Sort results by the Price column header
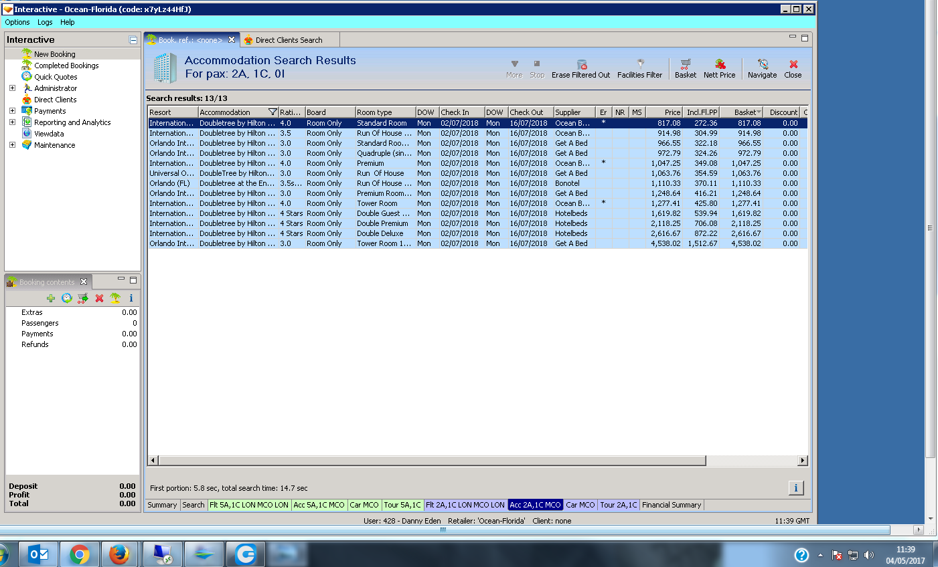 click(664, 112)
